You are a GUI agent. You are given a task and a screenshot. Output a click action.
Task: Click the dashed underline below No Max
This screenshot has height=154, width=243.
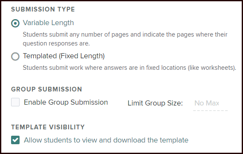[210, 111]
